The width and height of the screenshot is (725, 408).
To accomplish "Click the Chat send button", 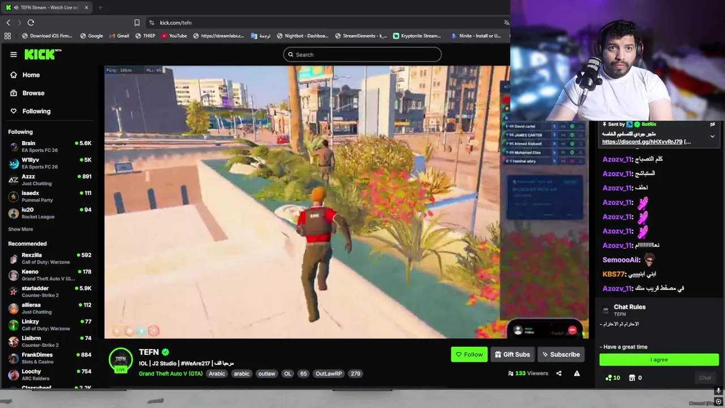I will pyautogui.click(x=705, y=378).
